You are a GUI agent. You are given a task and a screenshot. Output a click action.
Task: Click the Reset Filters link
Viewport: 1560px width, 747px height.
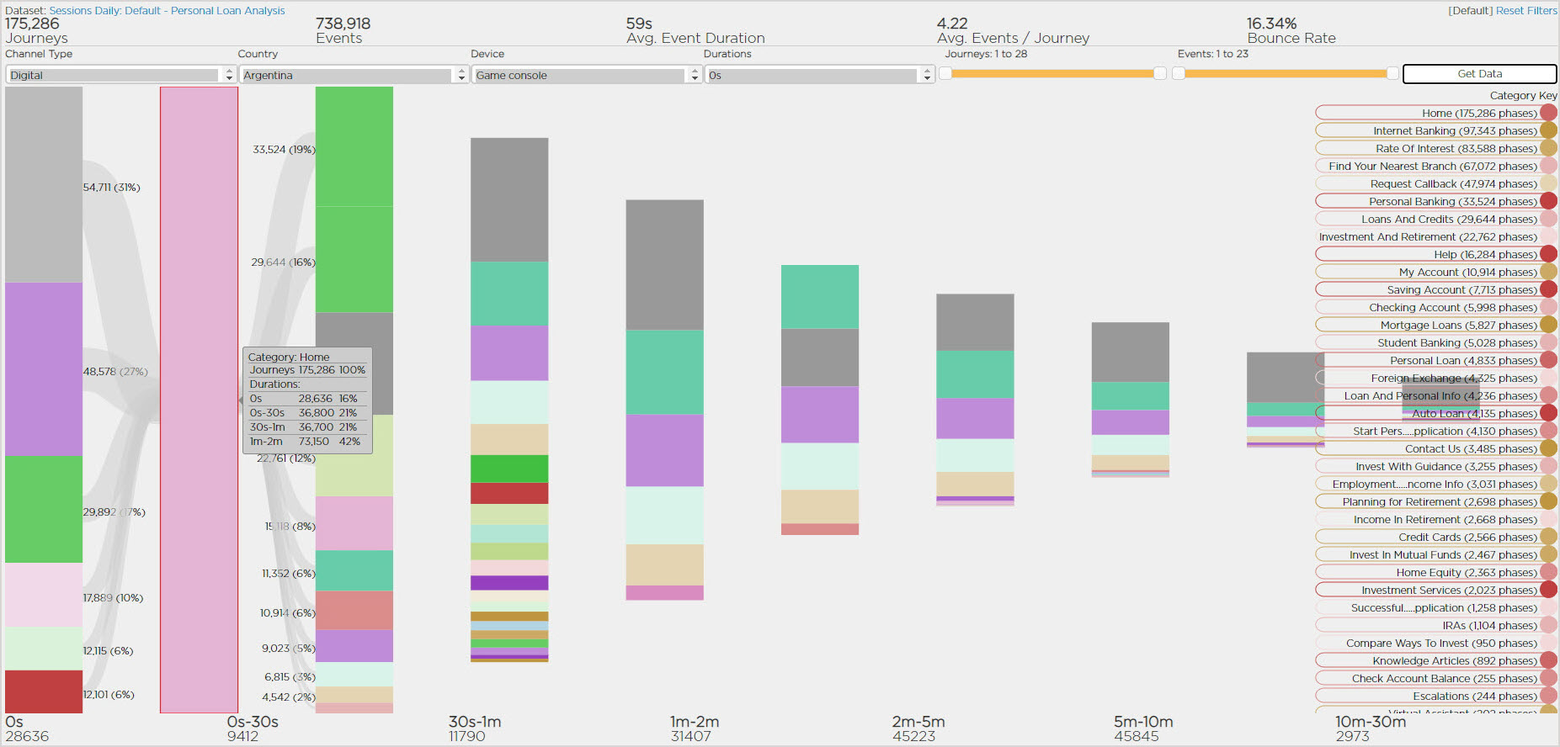coord(1526,11)
